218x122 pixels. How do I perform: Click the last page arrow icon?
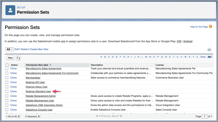[121, 116]
